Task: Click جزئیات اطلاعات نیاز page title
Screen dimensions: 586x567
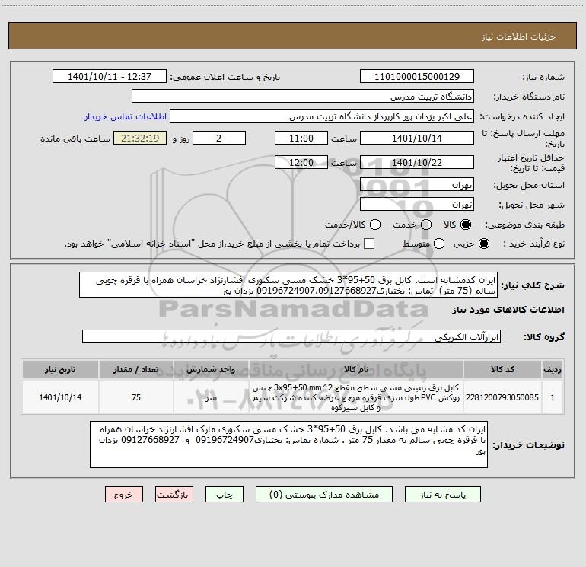Action: tap(519, 37)
